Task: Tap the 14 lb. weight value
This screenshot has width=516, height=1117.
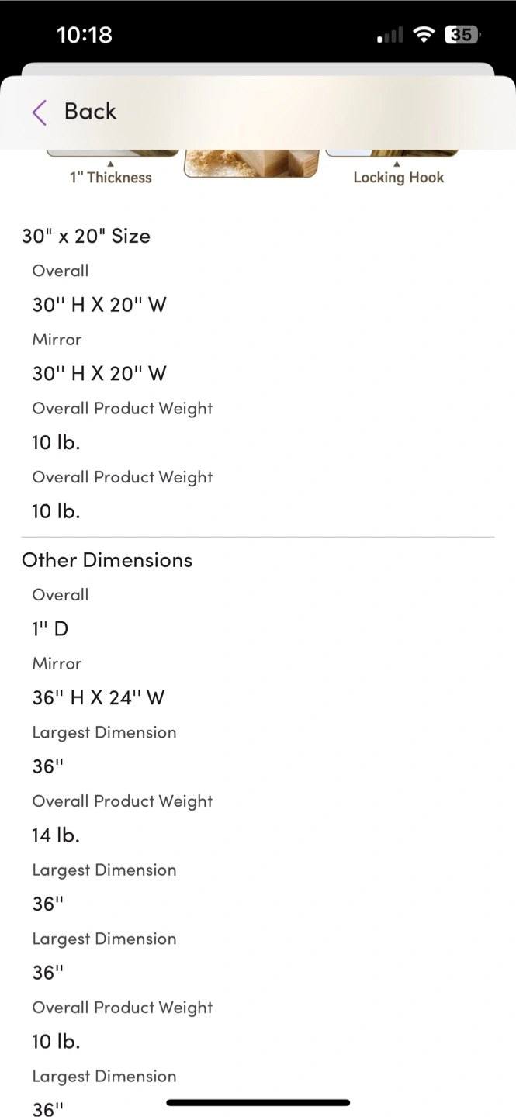Action: [56, 835]
